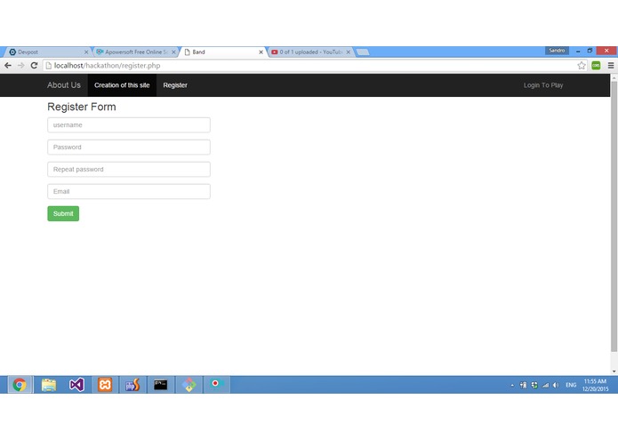The image size is (618, 439).
Task: Close the Devpost tab
Action: point(86,52)
